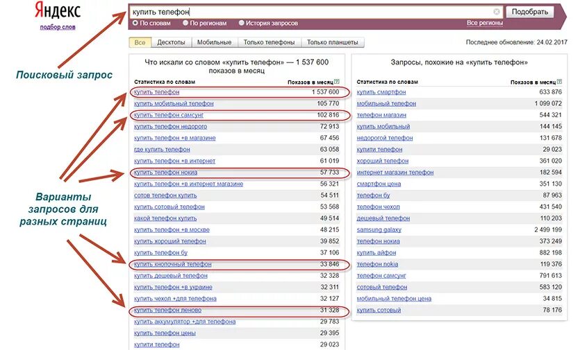
Task: Open the 'сотов телефон купить' link
Action: (x=165, y=195)
